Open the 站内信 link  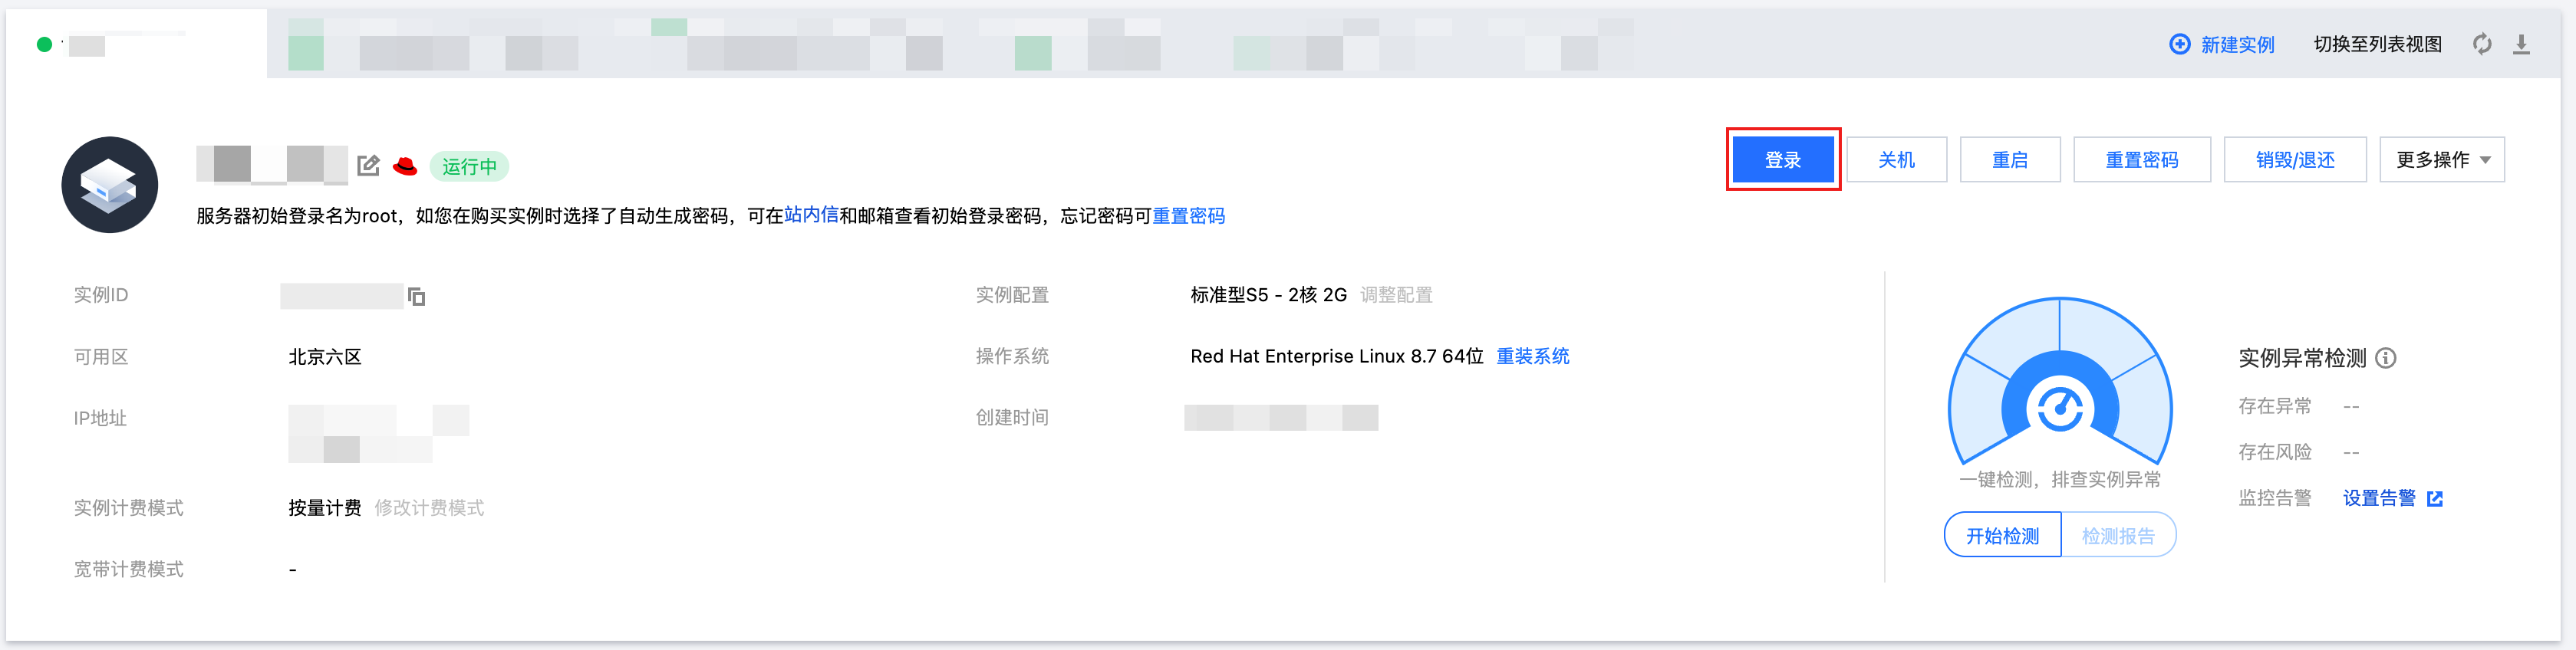pyautogui.click(x=811, y=215)
